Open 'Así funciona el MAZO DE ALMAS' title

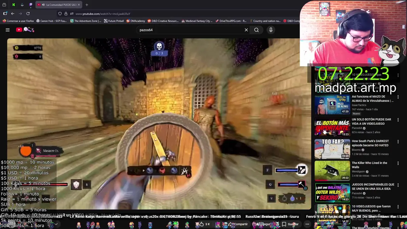[x=373, y=99]
